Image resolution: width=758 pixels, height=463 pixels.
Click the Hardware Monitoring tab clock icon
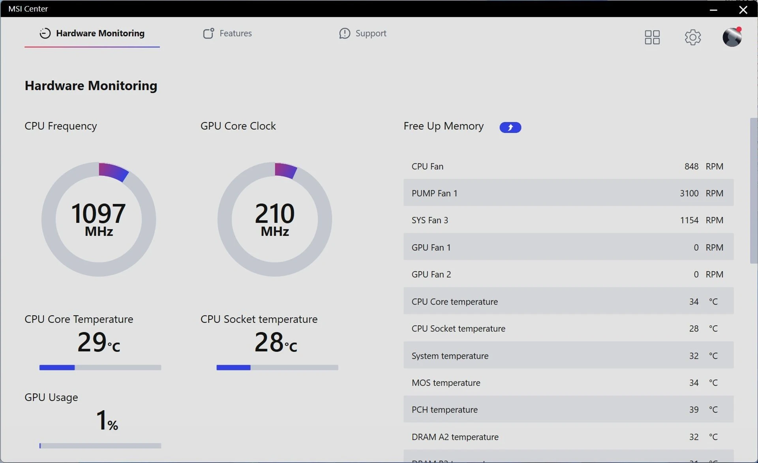[45, 33]
